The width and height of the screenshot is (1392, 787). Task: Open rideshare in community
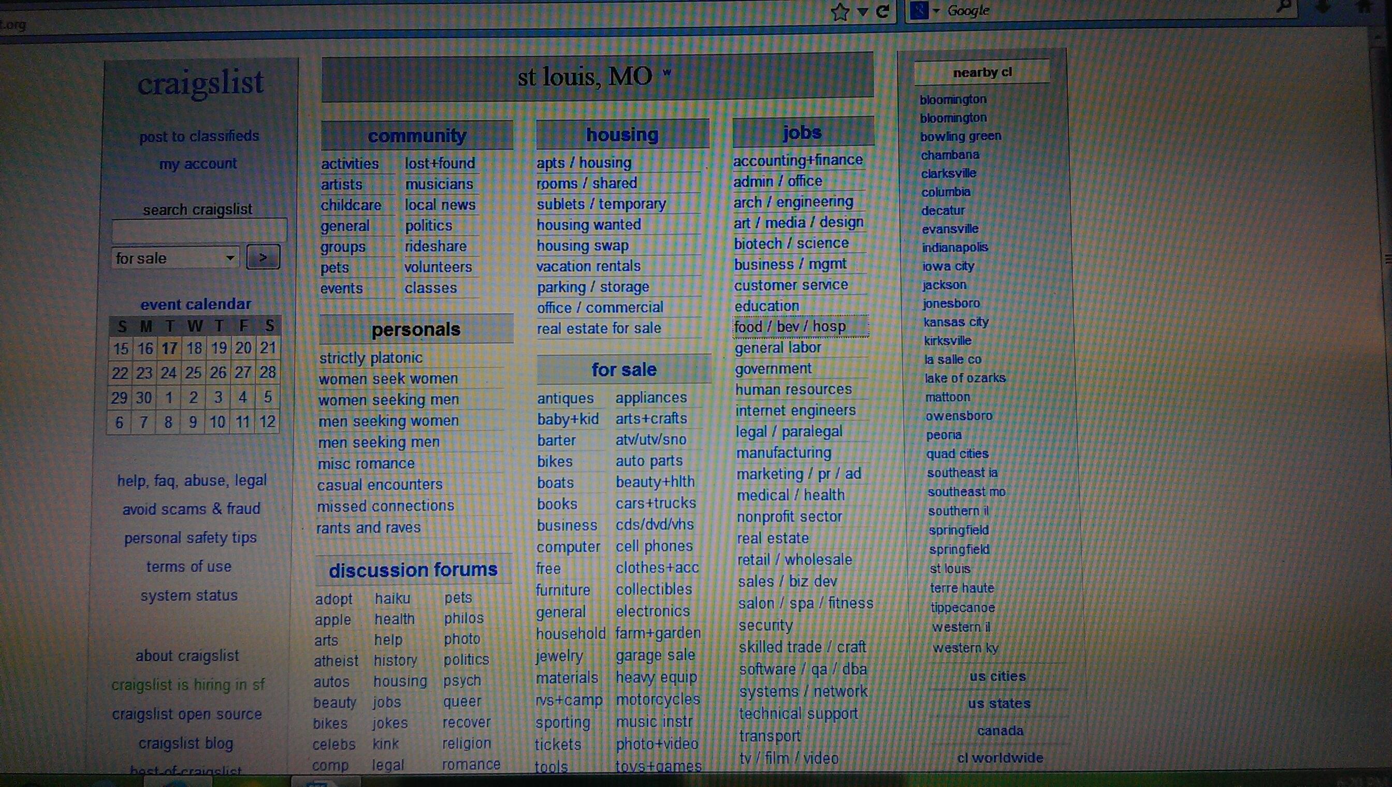pyautogui.click(x=436, y=246)
